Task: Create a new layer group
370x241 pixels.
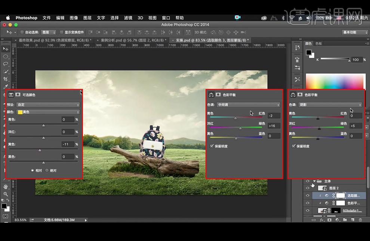Action: click(345, 220)
